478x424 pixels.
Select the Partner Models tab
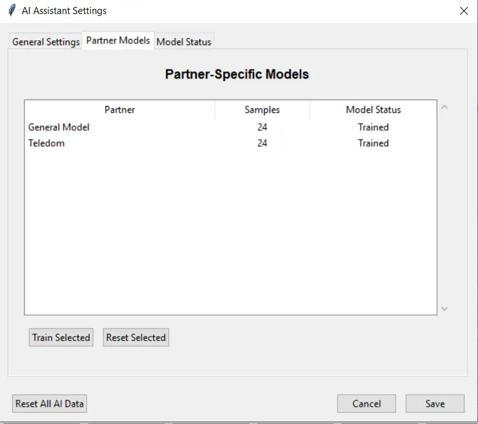point(118,40)
